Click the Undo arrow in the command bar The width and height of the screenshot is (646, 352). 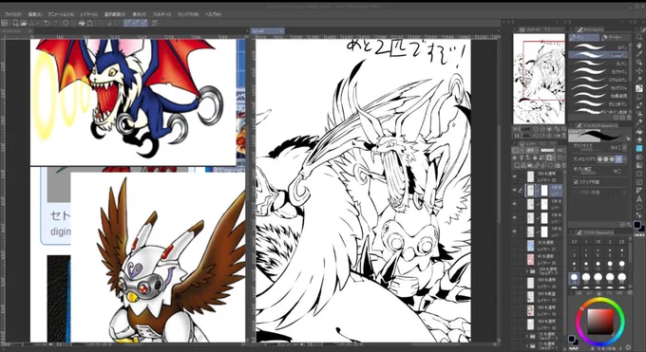[x=47, y=23]
